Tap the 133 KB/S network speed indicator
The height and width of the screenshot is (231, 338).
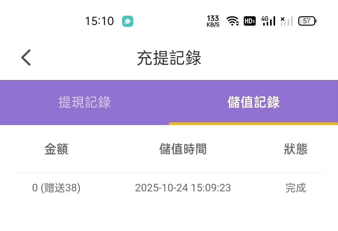(213, 21)
